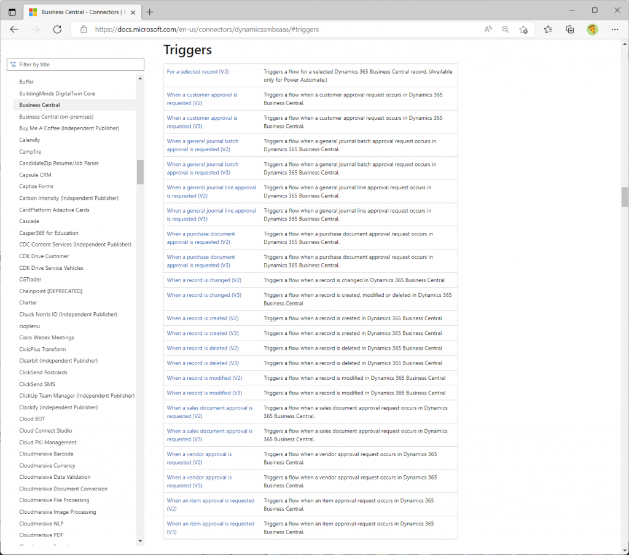629x555 pixels.
Task: Open general journal line approval requested (V3) link
Action: point(211,215)
